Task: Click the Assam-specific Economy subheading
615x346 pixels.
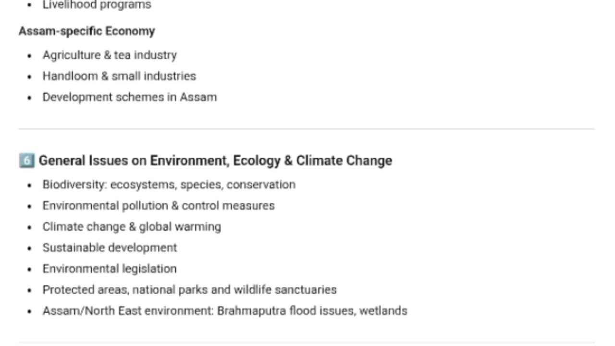Action: 87,31
